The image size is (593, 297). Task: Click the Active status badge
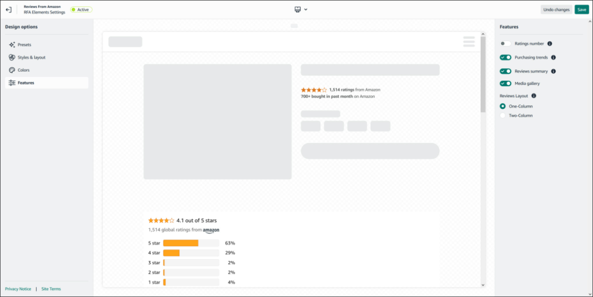point(81,9)
